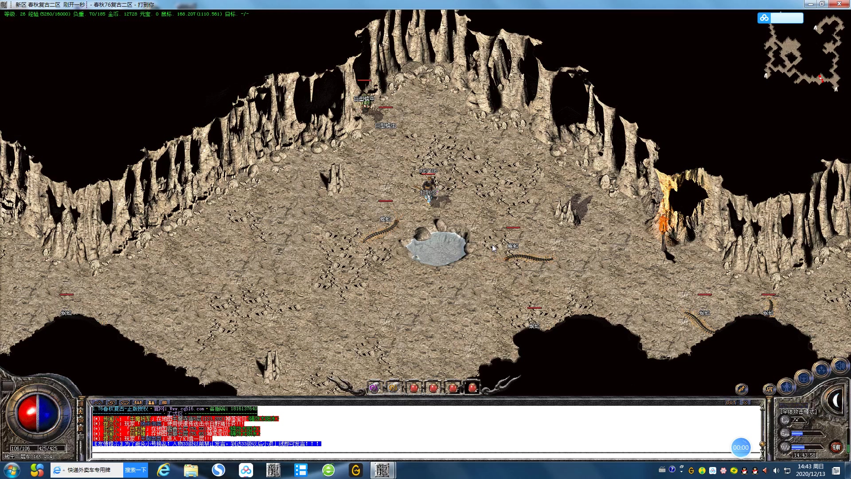
Task: Click the X button beside OUT
Action: (x=745, y=402)
